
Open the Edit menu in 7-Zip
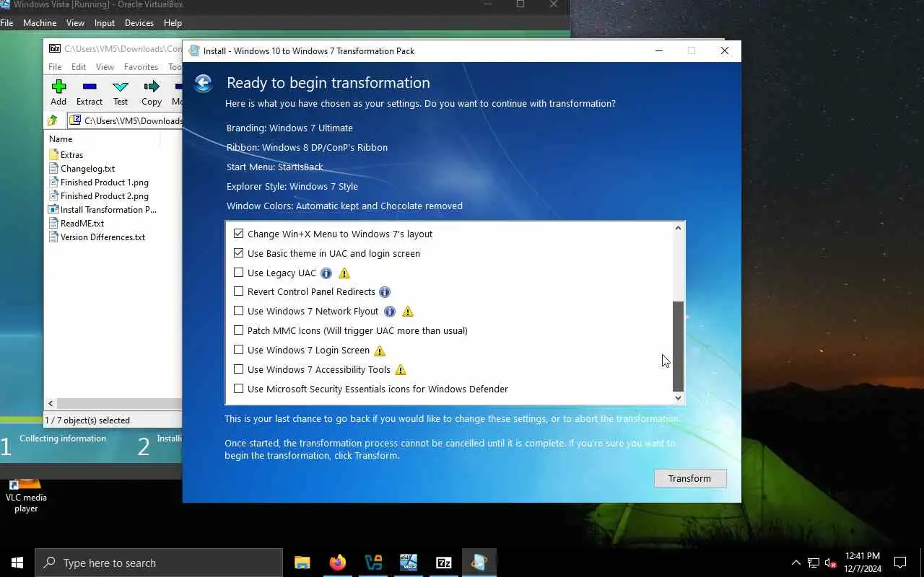pyautogui.click(x=79, y=67)
